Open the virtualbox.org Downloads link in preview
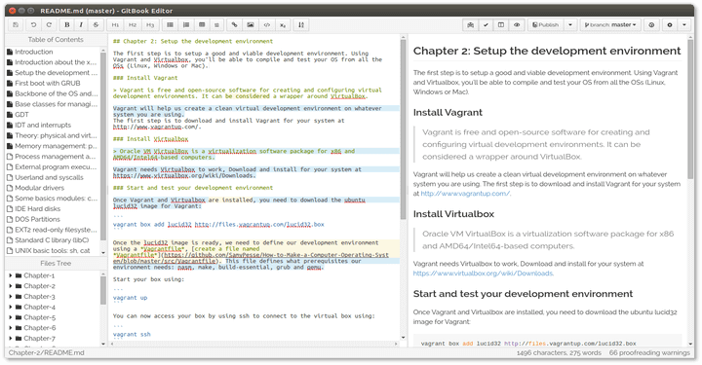Viewport: 702px width, 365px height. click(483, 274)
